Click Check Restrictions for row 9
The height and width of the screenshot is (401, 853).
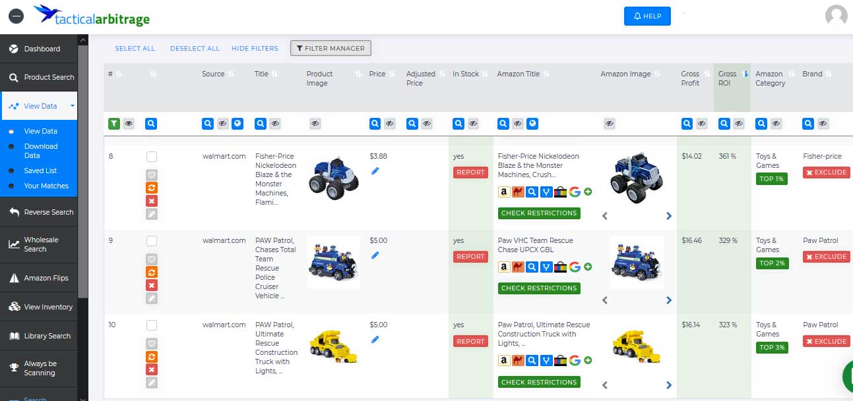point(539,288)
